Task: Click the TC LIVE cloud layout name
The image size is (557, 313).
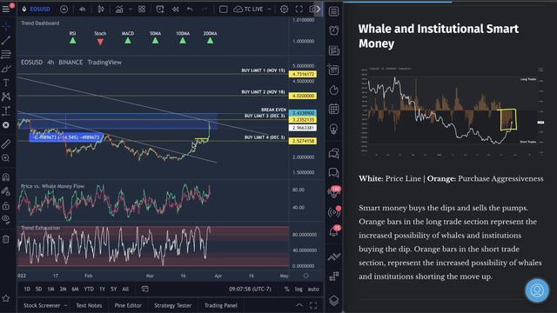Action: click(x=248, y=10)
